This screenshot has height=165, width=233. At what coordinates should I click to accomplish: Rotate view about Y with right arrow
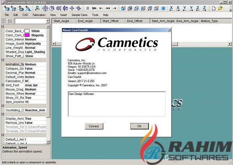tap(191, 9)
